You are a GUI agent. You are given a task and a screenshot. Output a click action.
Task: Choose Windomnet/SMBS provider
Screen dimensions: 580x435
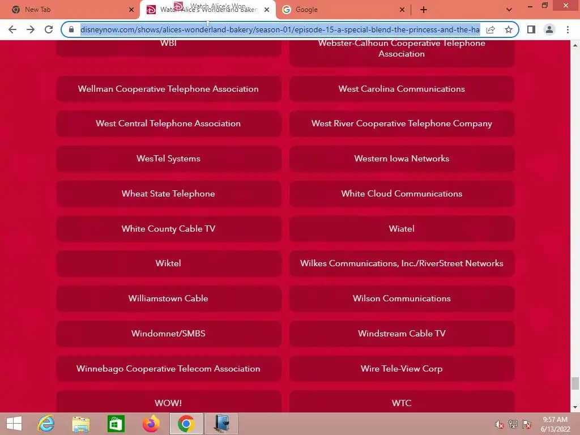pos(169,334)
